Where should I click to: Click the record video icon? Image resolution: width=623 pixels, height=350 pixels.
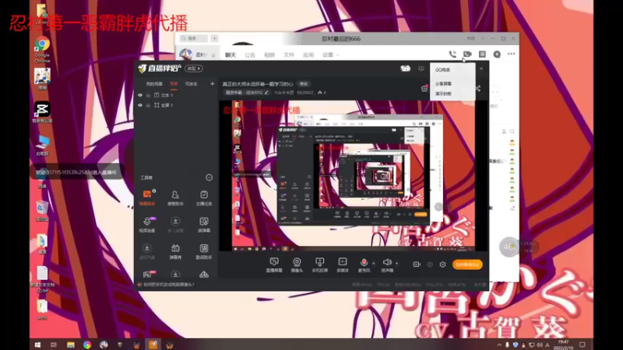tap(417, 264)
